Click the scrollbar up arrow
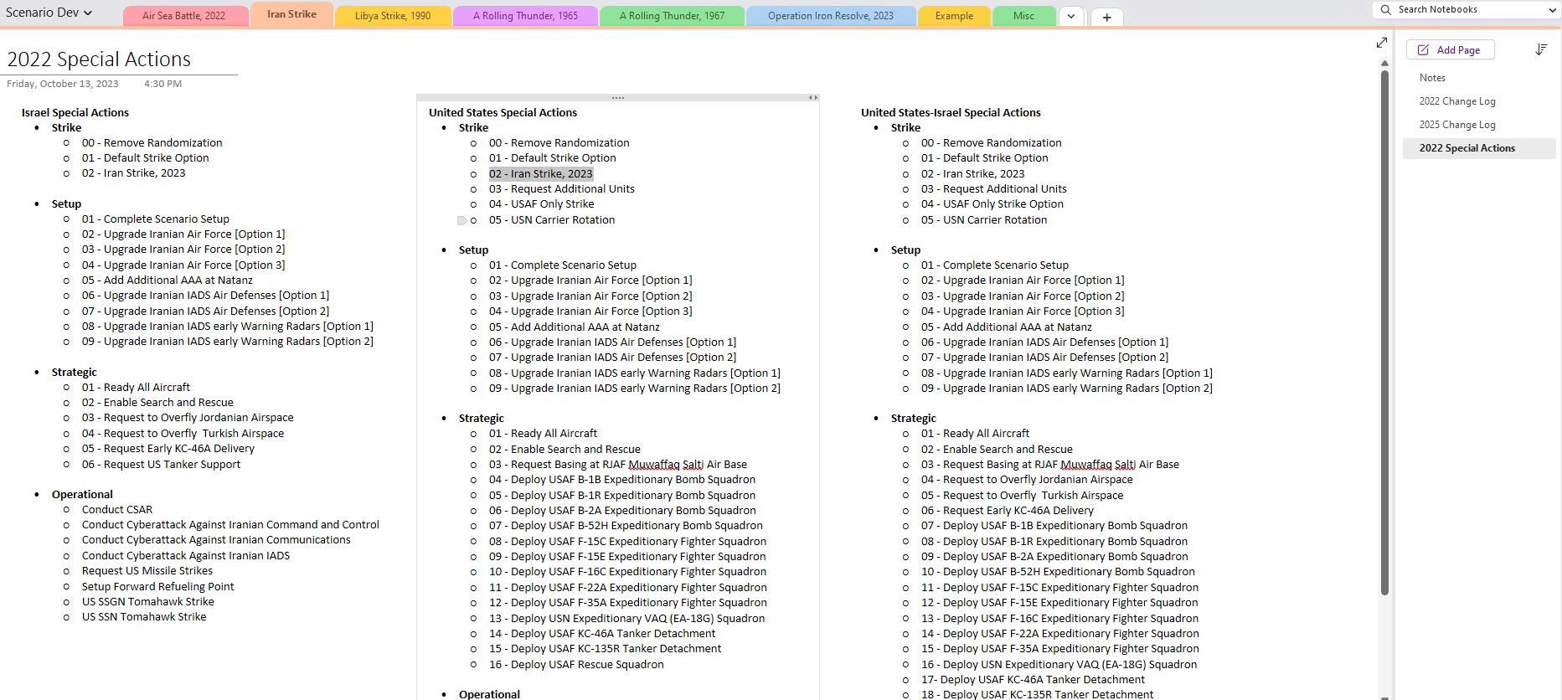This screenshot has width=1562, height=700. (1385, 64)
